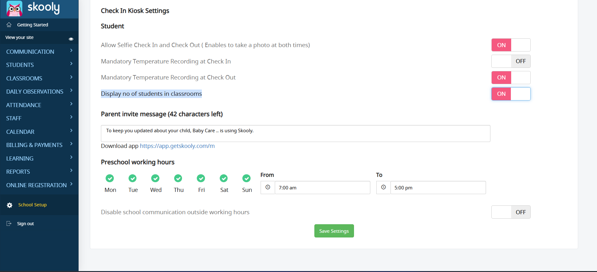The height and width of the screenshot is (272, 597).
Task: Open the REPORTS menu item
Action: point(18,172)
